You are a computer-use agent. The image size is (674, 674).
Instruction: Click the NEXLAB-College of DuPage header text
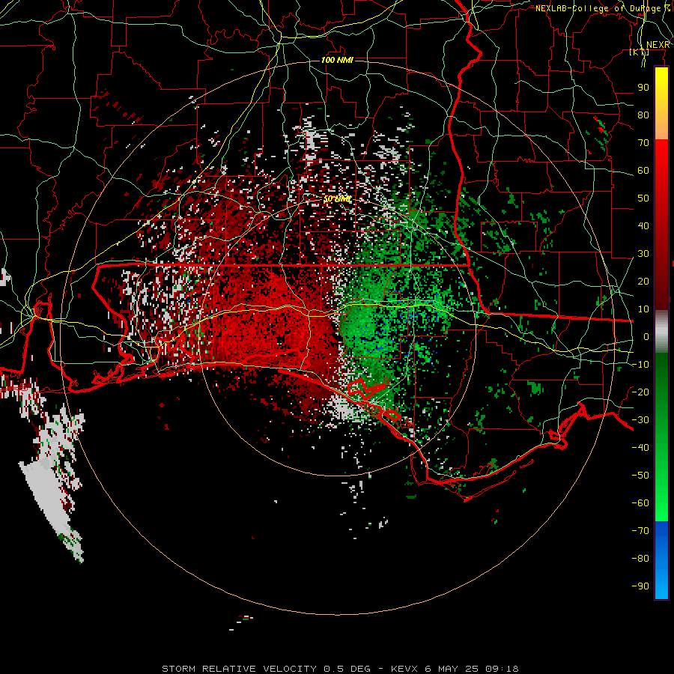pyautogui.click(x=603, y=8)
